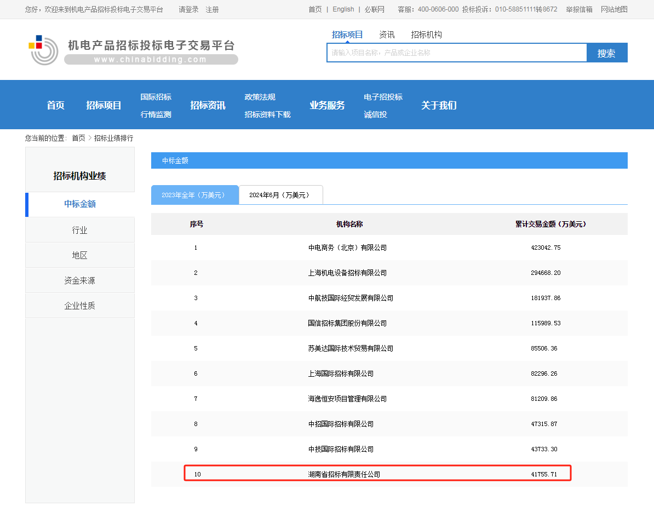The height and width of the screenshot is (506, 654).
Task: Open the 必联网 link
Action: (x=375, y=9)
